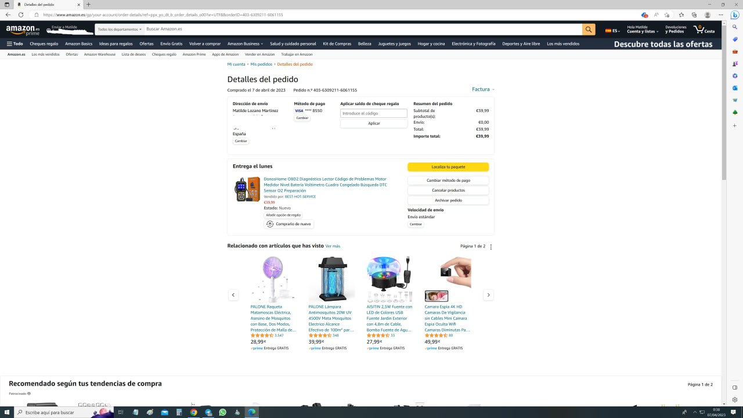Open Electrónica y Fotografía nav item
Viewport: 743px width, 418px height.
click(474, 44)
